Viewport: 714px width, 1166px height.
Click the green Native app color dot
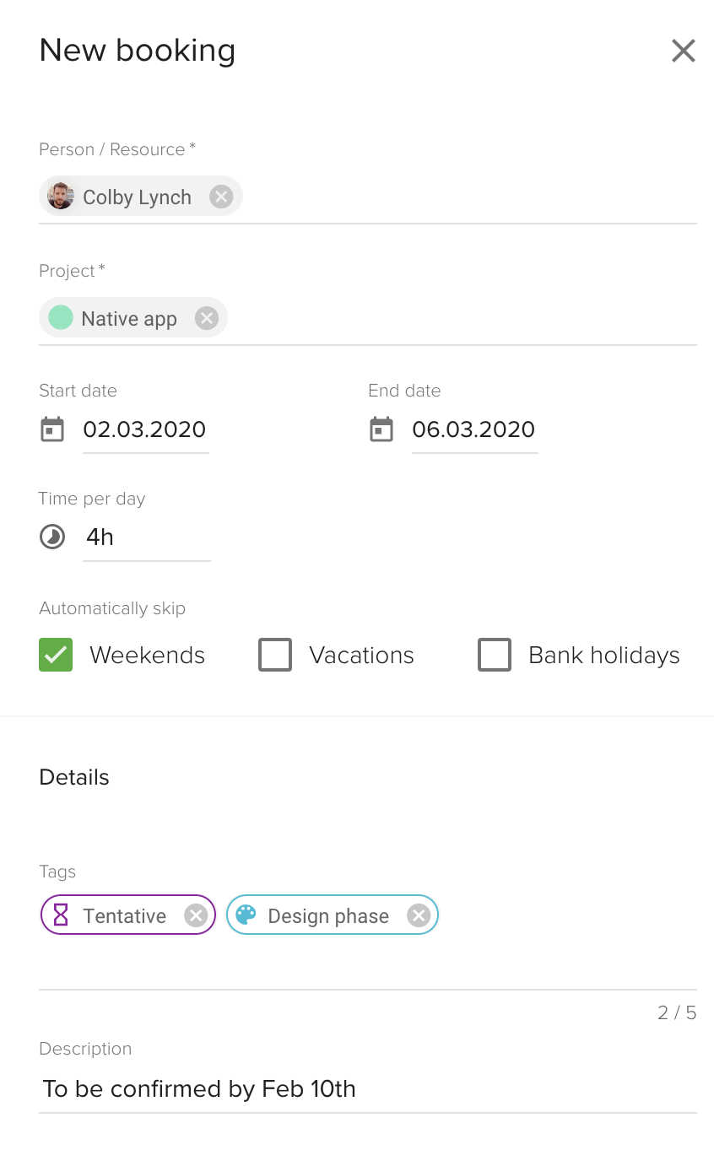click(61, 318)
